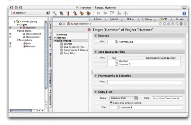Click the red target icon beside Target "Hammer" heading
191x125 pixels.
[89, 30]
